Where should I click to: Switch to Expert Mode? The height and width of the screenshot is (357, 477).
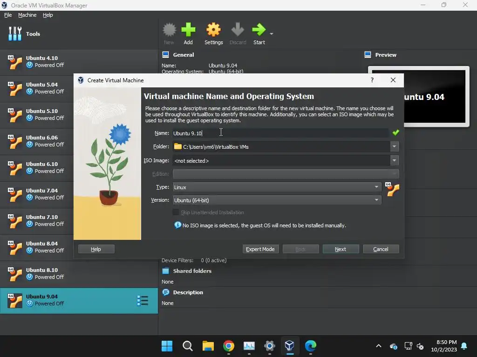260,249
